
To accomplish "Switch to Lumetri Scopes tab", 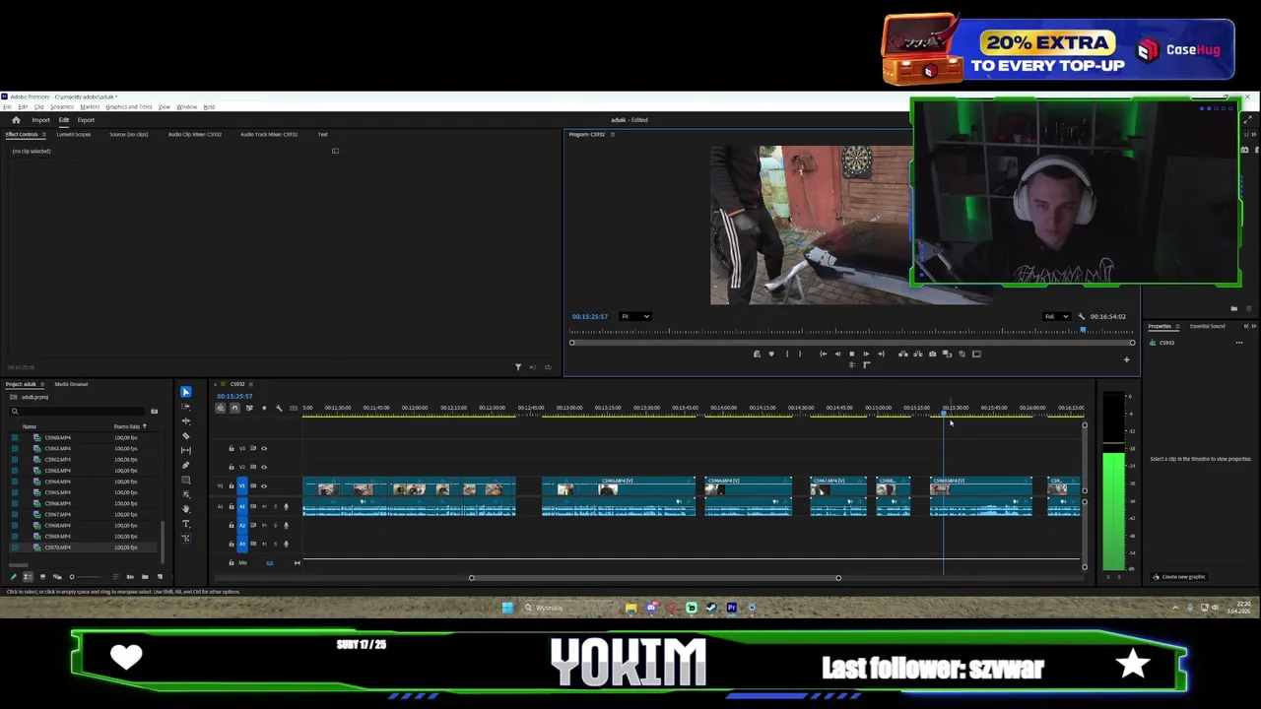I will 74,134.
